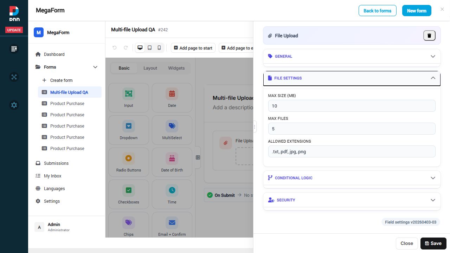Screen dimensions: 450x253
Task: Save the field settings
Action: click(x=433, y=244)
